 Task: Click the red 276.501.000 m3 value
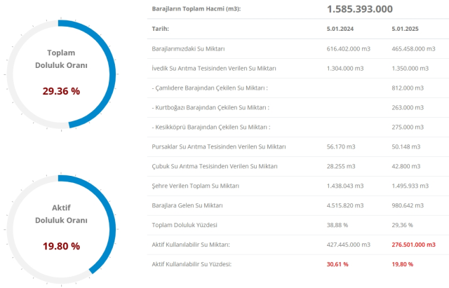pos(414,245)
